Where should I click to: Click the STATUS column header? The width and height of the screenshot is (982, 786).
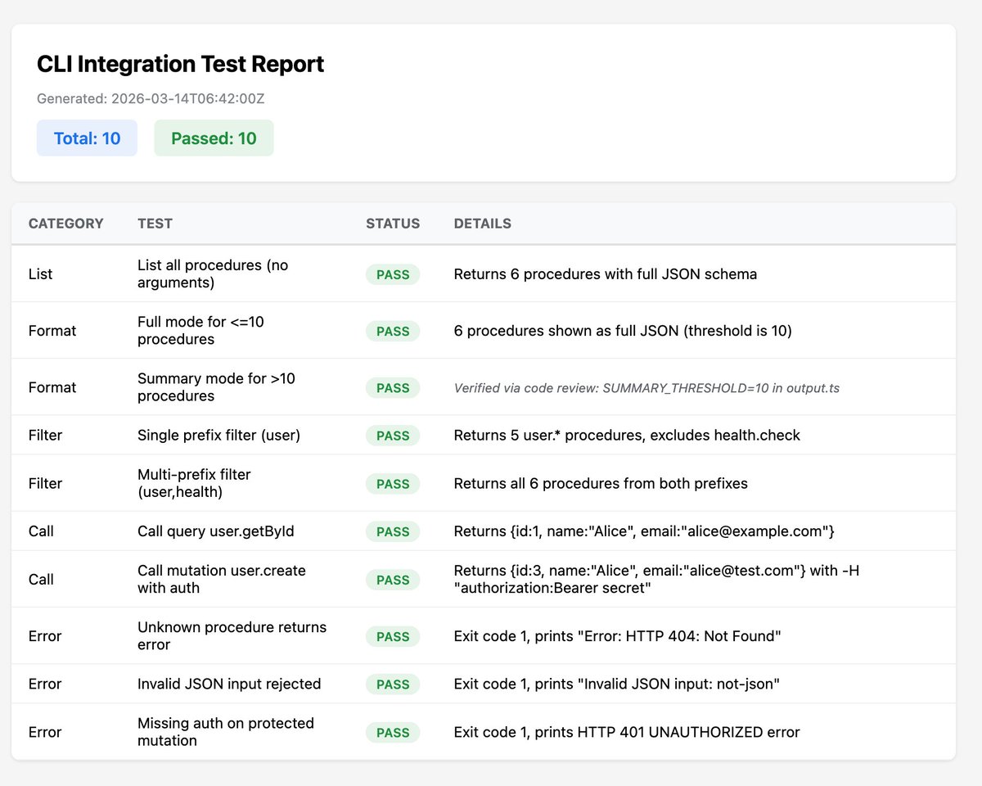click(x=393, y=224)
